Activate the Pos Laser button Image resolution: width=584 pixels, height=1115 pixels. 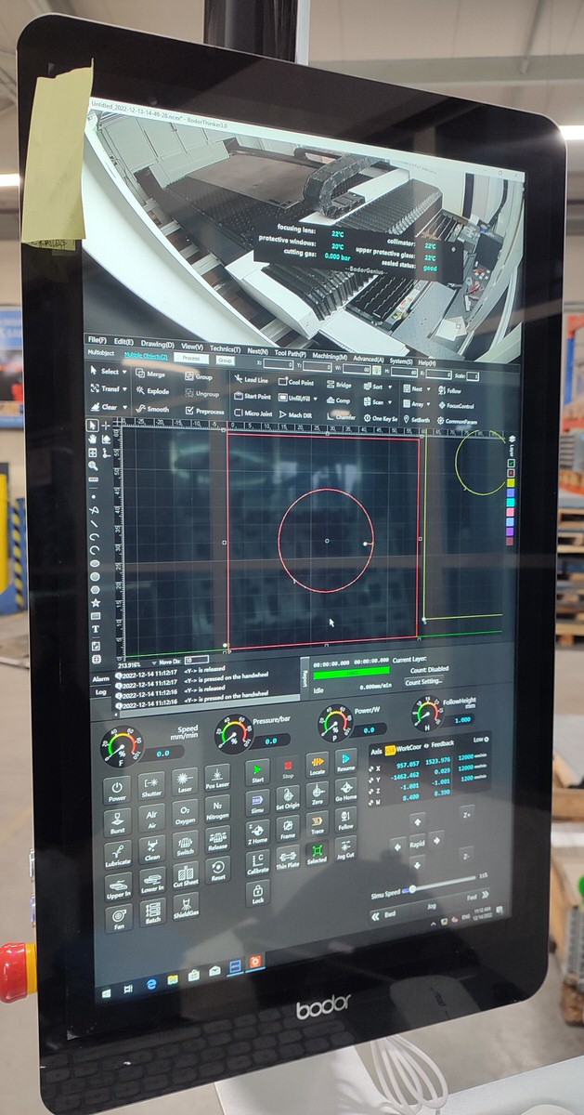(x=216, y=780)
